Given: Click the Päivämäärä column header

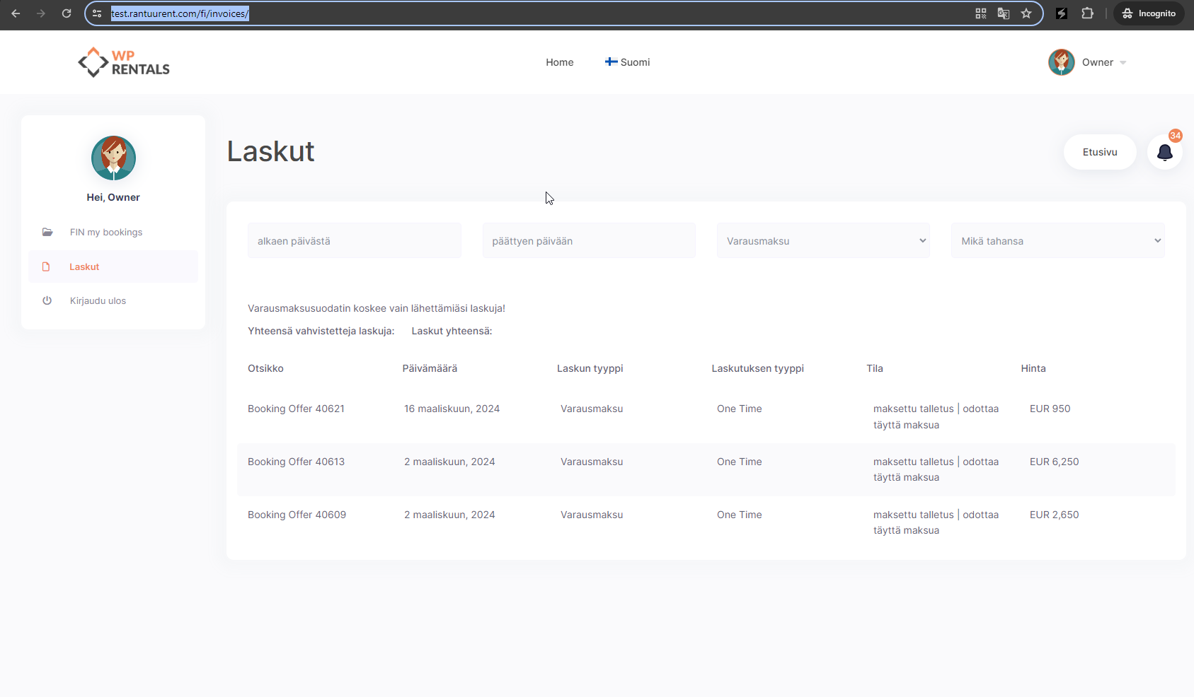Looking at the screenshot, I should [430, 368].
